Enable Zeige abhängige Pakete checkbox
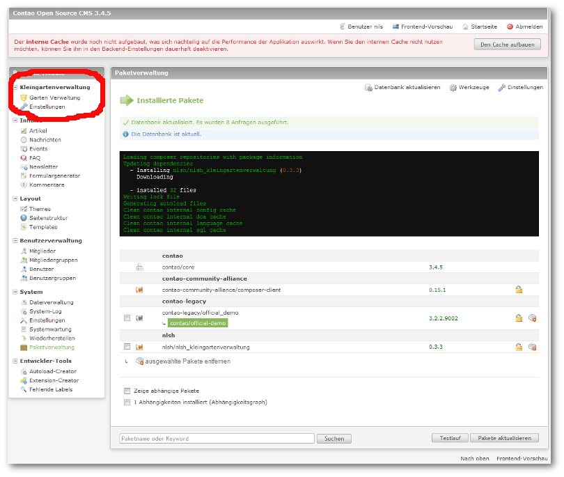 pyautogui.click(x=127, y=391)
